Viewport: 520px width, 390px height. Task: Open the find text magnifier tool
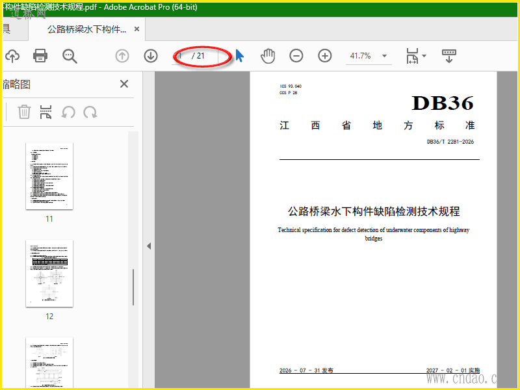pos(70,56)
